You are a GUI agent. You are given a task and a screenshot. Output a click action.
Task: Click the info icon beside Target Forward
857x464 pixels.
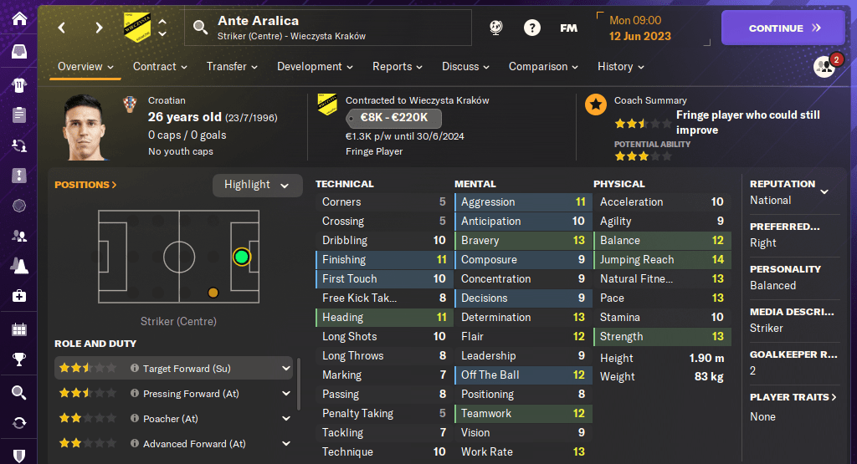[134, 369]
